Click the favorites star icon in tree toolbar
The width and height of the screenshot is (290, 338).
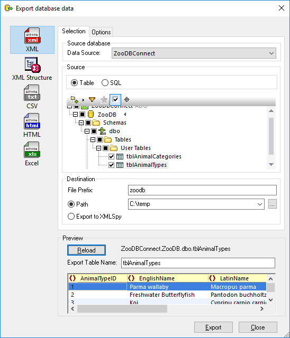pyautogui.click(x=104, y=100)
